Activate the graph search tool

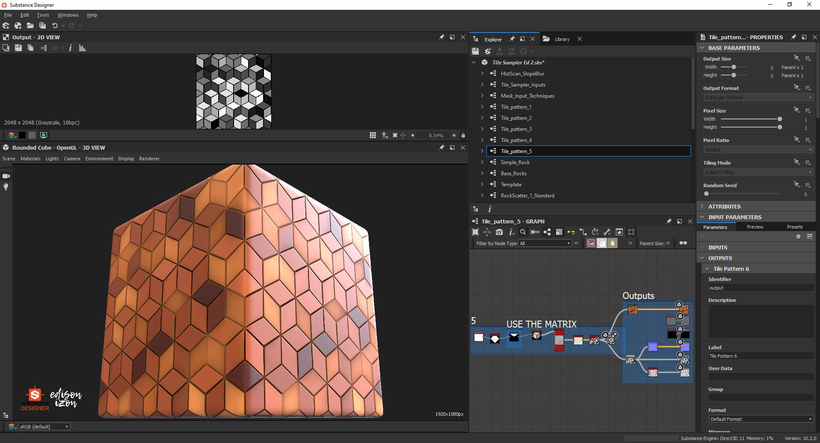point(523,232)
